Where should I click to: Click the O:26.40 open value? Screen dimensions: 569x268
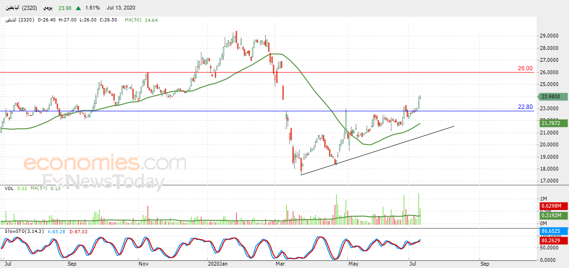pyautogui.click(x=46, y=20)
